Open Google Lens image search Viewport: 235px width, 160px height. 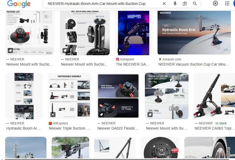185,4
